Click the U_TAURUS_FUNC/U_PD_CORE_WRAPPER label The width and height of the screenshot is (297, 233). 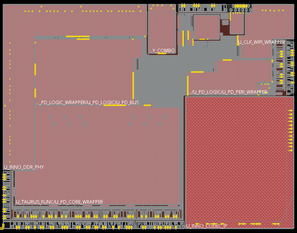(59, 202)
